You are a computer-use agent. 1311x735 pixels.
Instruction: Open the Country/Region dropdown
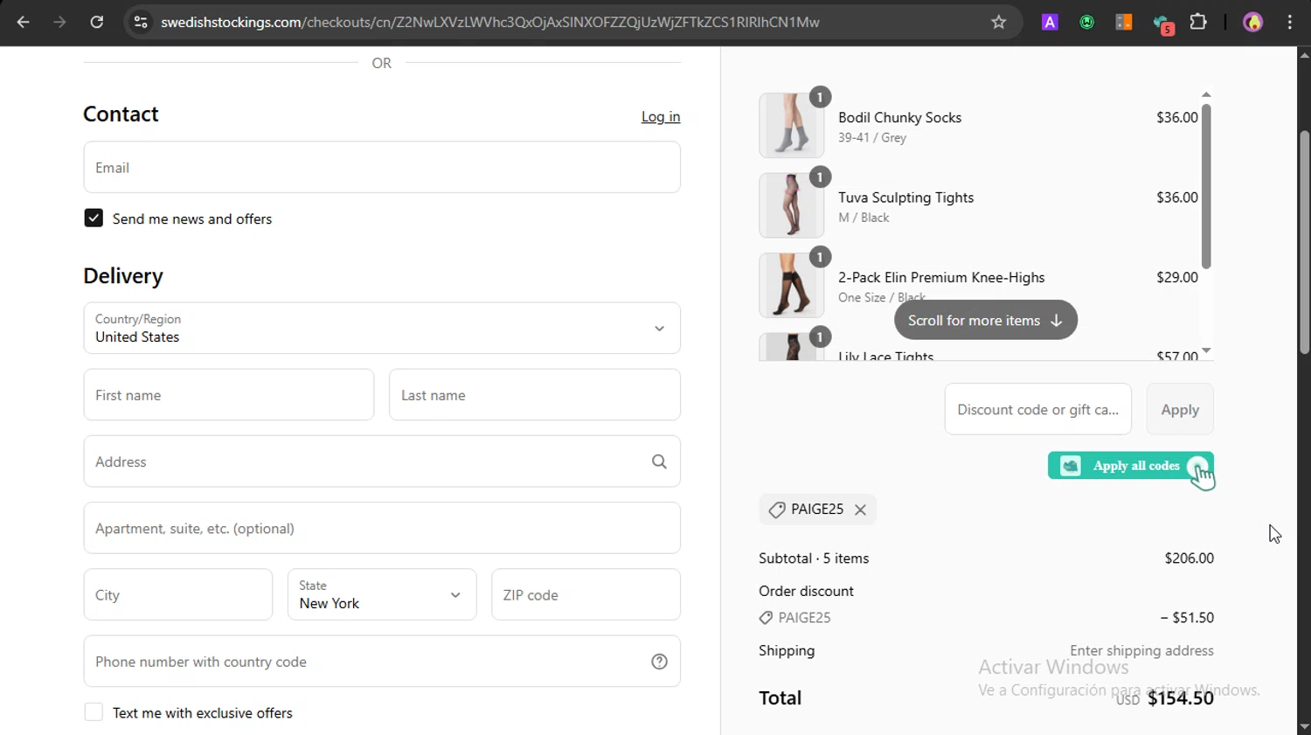pos(382,328)
